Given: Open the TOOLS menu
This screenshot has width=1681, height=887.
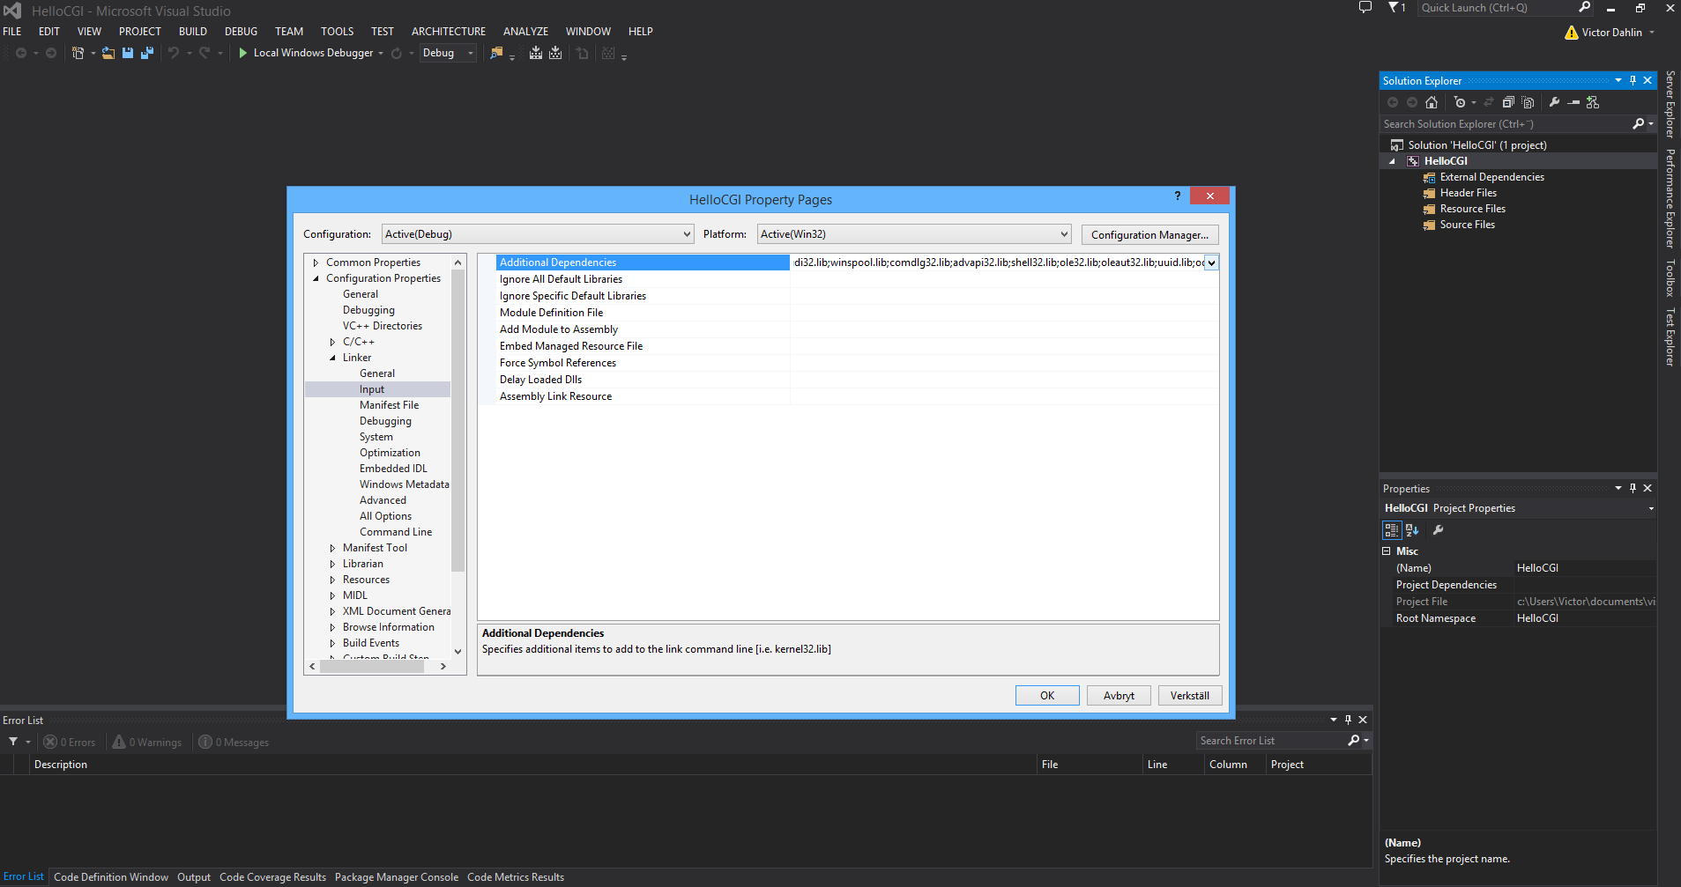Looking at the screenshot, I should point(337,32).
